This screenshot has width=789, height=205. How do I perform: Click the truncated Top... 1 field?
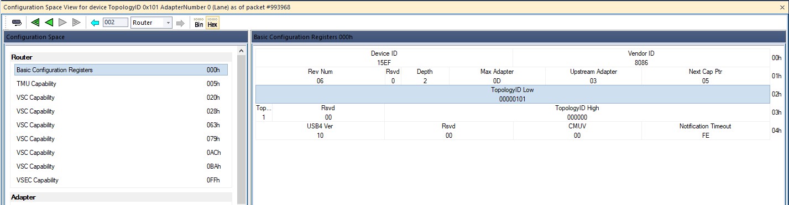pyautogui.click(x=264, y=112)
